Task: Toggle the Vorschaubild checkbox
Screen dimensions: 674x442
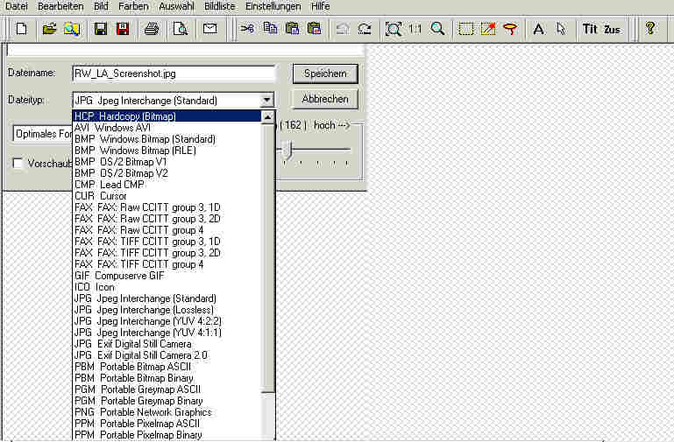Action: [18, 164]
